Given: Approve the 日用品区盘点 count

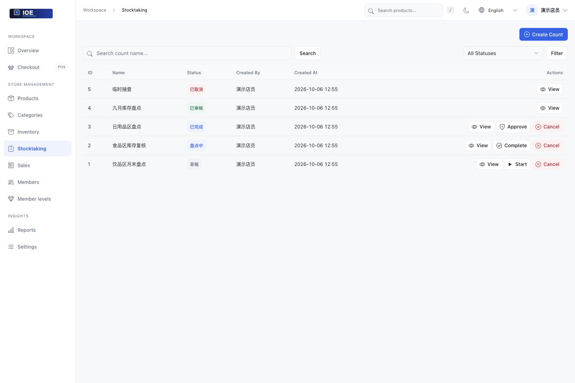Looking at the screenshot, I should point(513,127).
